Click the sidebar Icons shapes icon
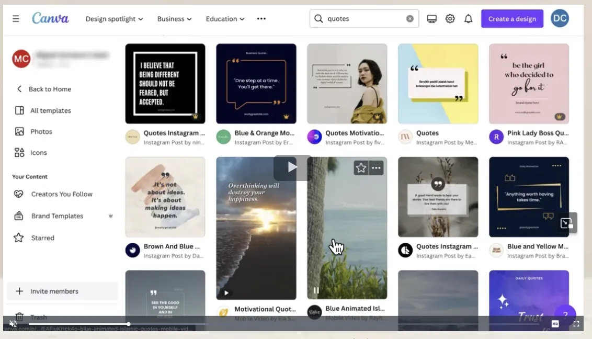Viewport: 592px width, 339px height. (19, 153)
